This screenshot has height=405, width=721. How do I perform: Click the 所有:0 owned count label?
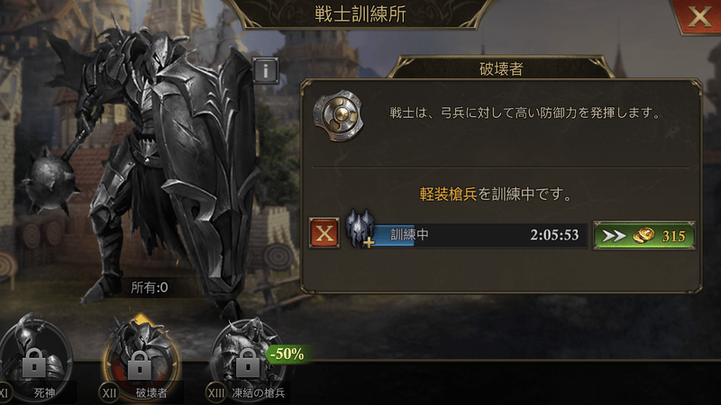point(150,287)
